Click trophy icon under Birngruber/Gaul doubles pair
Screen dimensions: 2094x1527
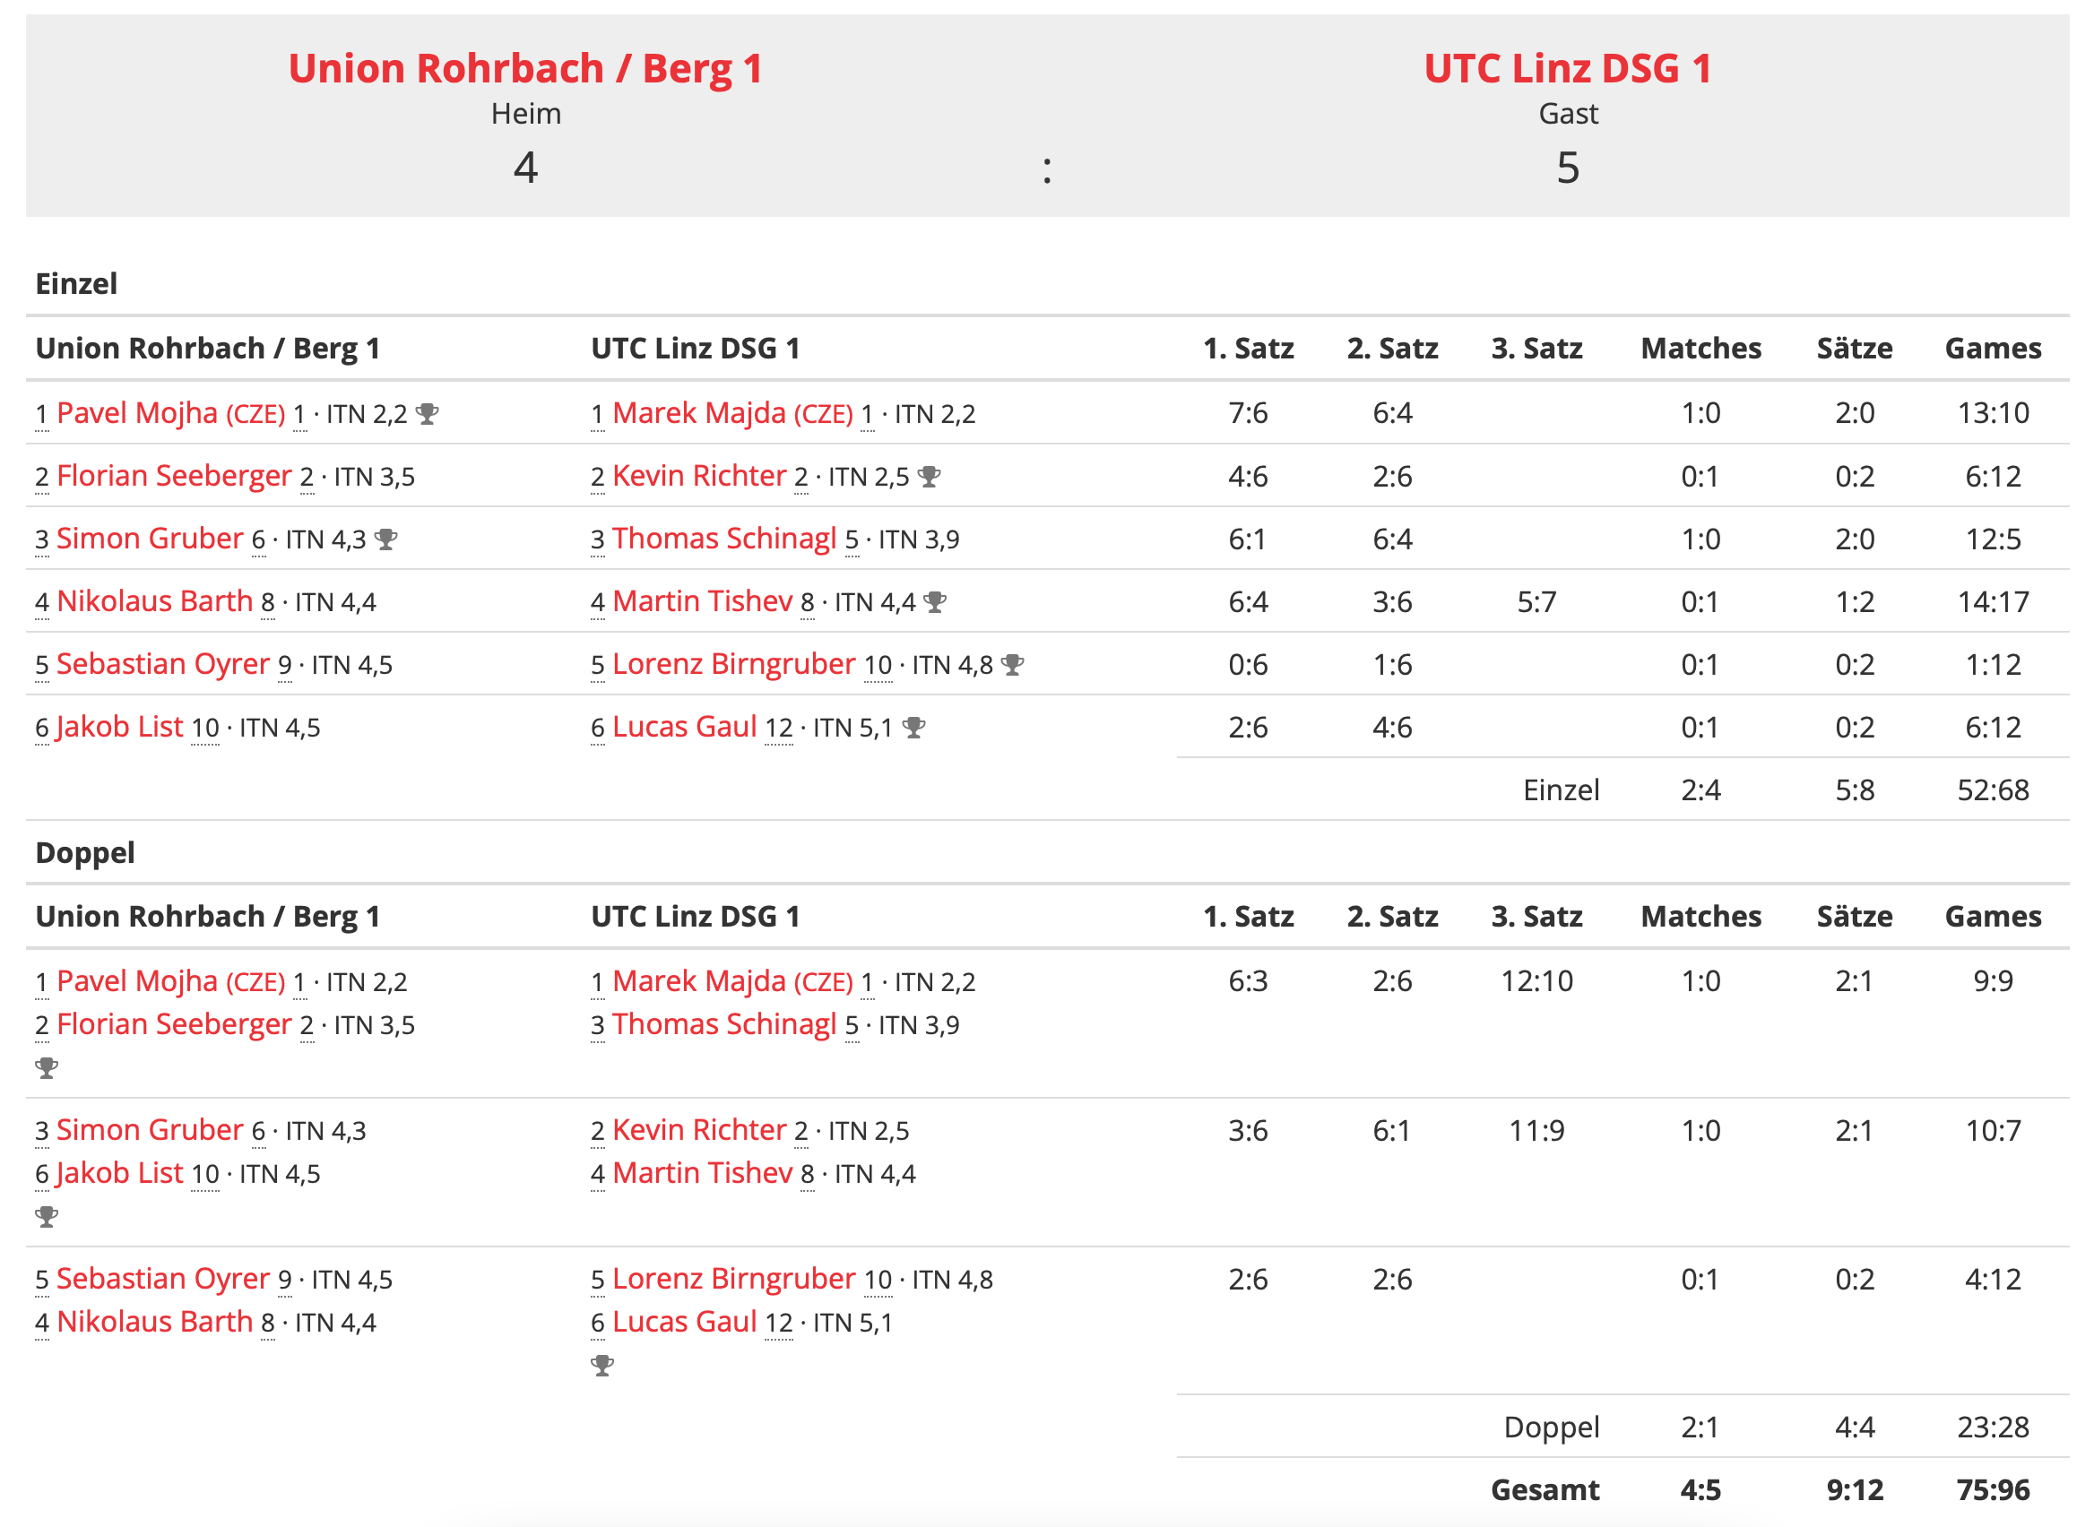601,1367
